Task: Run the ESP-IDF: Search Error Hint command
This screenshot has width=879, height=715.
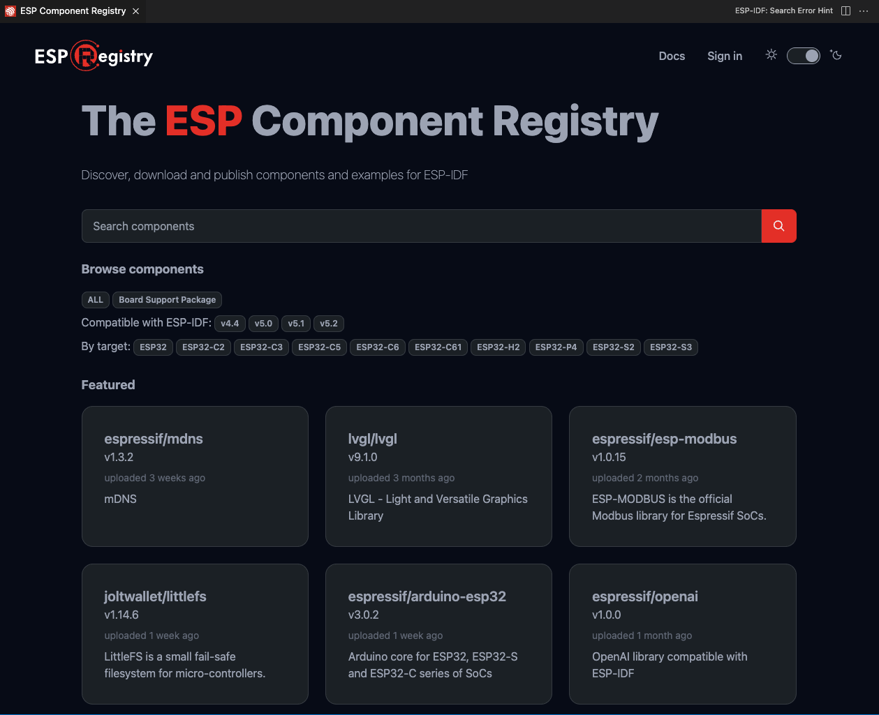Action: [x=783, y=10]
